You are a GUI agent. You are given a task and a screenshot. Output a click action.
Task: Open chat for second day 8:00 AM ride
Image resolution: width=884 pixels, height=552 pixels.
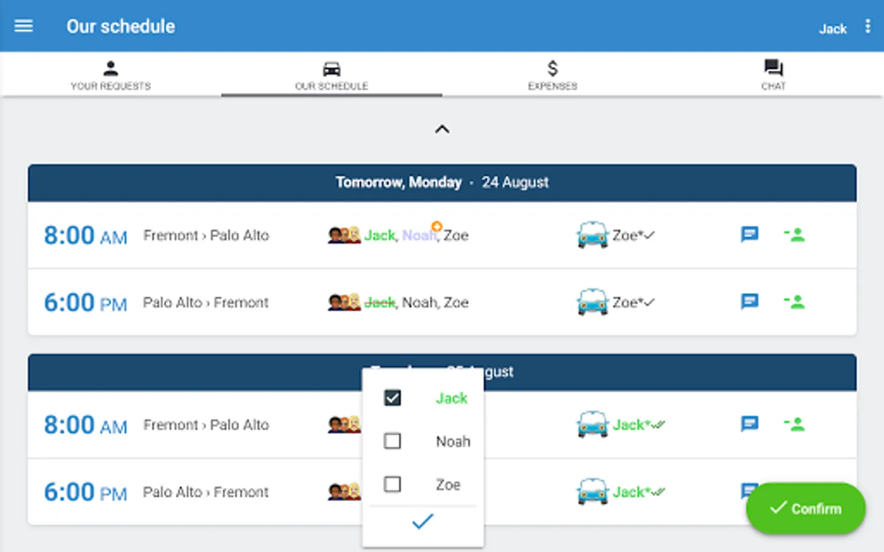coord(750,424)
